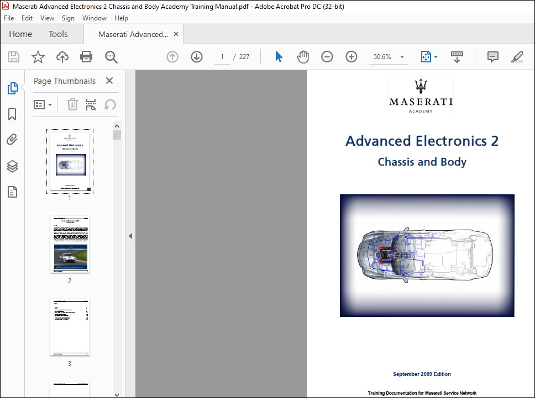Open the Layers panel icon
Screen dimensions: 535x398
click(x=12, y=166)
